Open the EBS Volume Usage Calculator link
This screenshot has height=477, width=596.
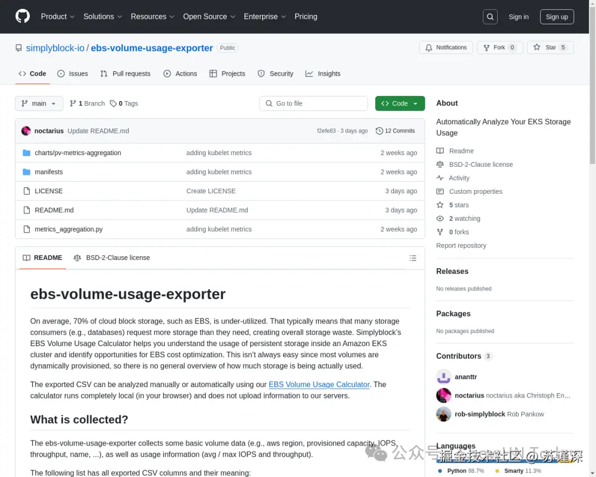(x=319, y=385)
